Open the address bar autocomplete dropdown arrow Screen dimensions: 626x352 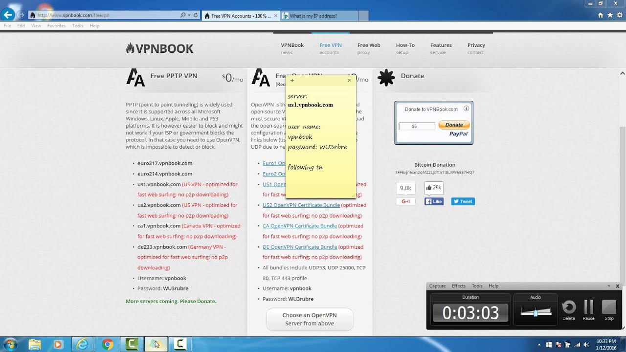(189, 15)
